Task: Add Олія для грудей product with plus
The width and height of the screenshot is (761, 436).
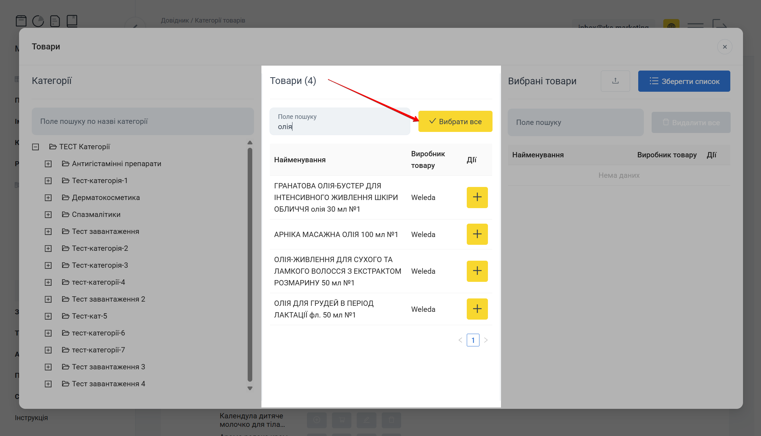Action: [477, 309]
